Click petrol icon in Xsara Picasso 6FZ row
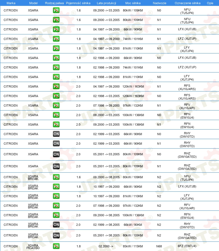219x251 pixels. pos(56,246)
